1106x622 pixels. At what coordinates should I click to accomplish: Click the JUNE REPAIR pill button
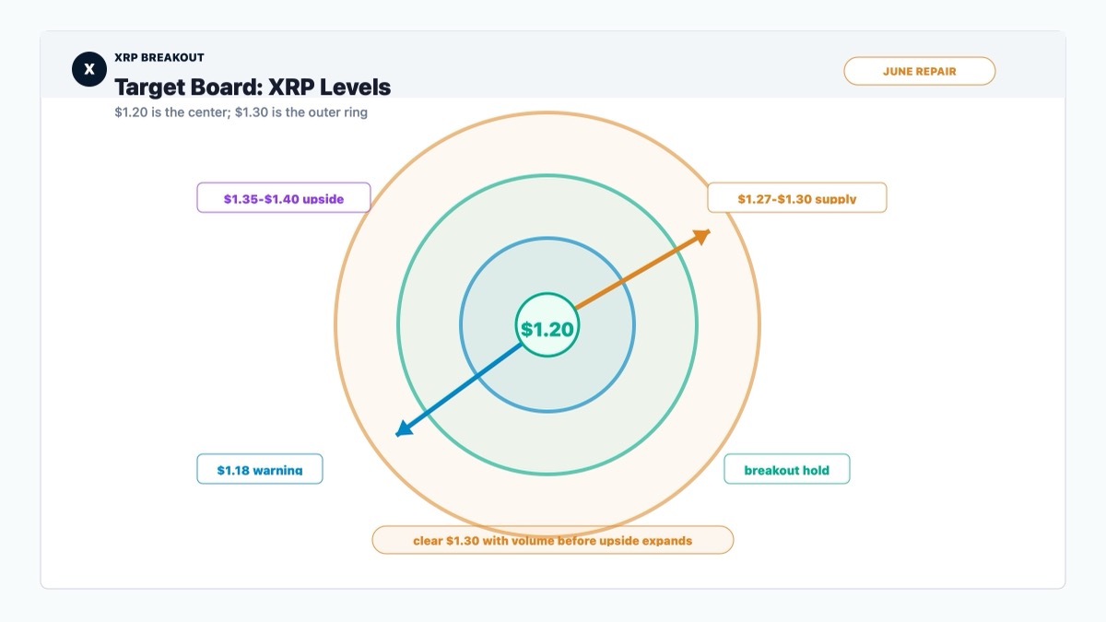pyautogui.click(x=920, y=71)
